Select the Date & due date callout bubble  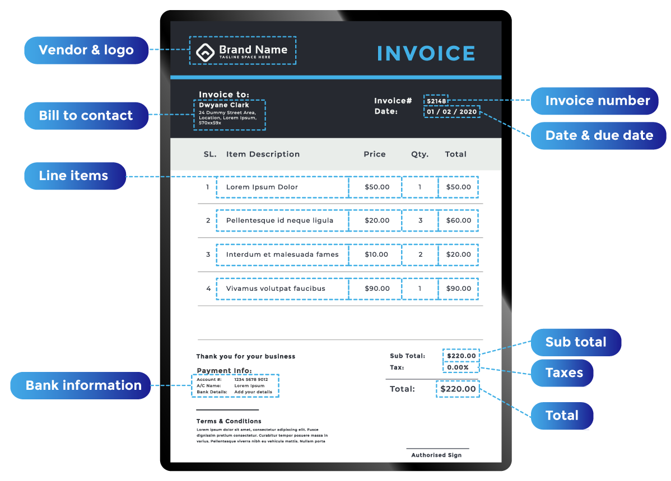point(598,135)
